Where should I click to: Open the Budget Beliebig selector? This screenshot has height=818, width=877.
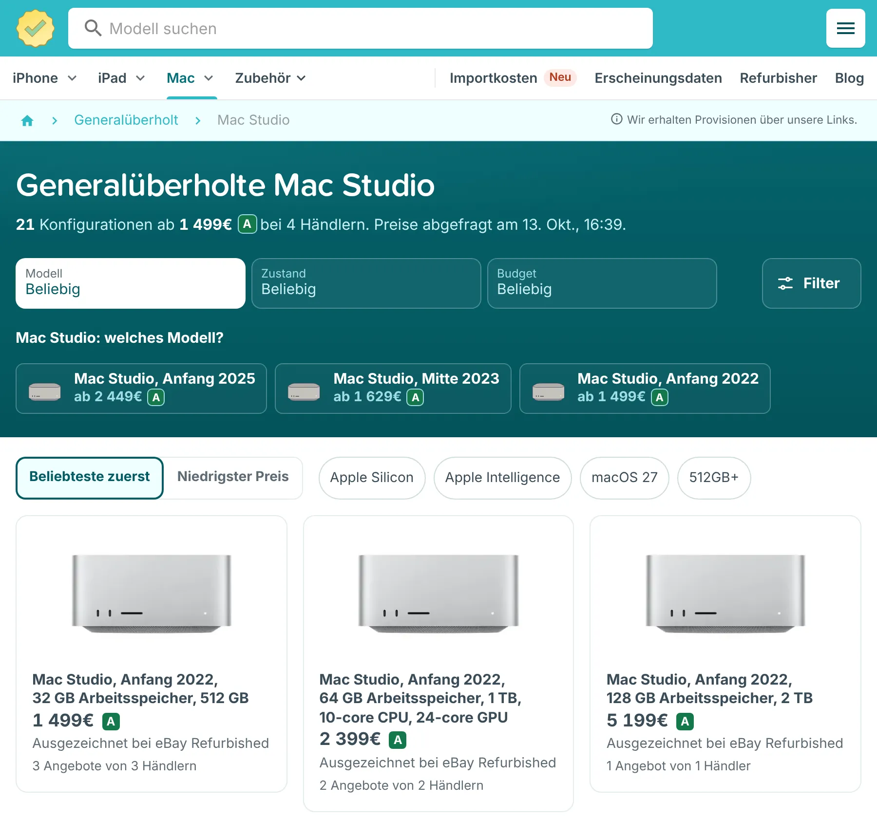tap(602, 283)
